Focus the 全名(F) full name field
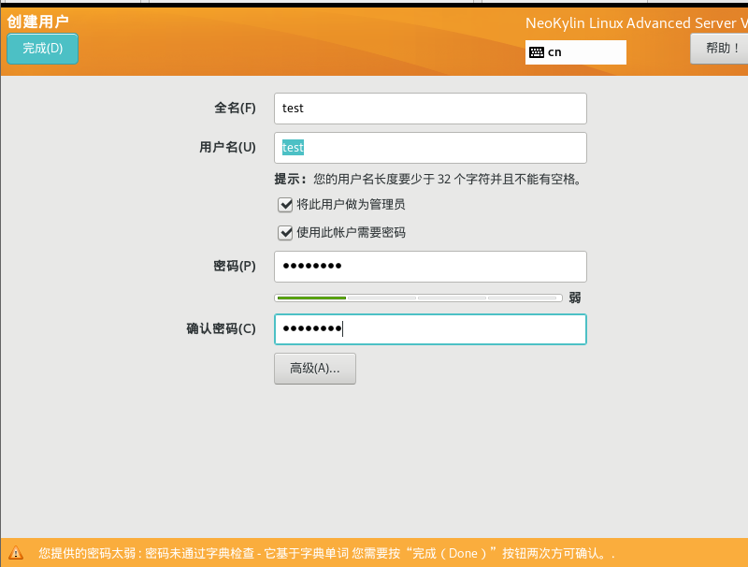Viewport: 748px width, 567px height. [x=430, y=109]
